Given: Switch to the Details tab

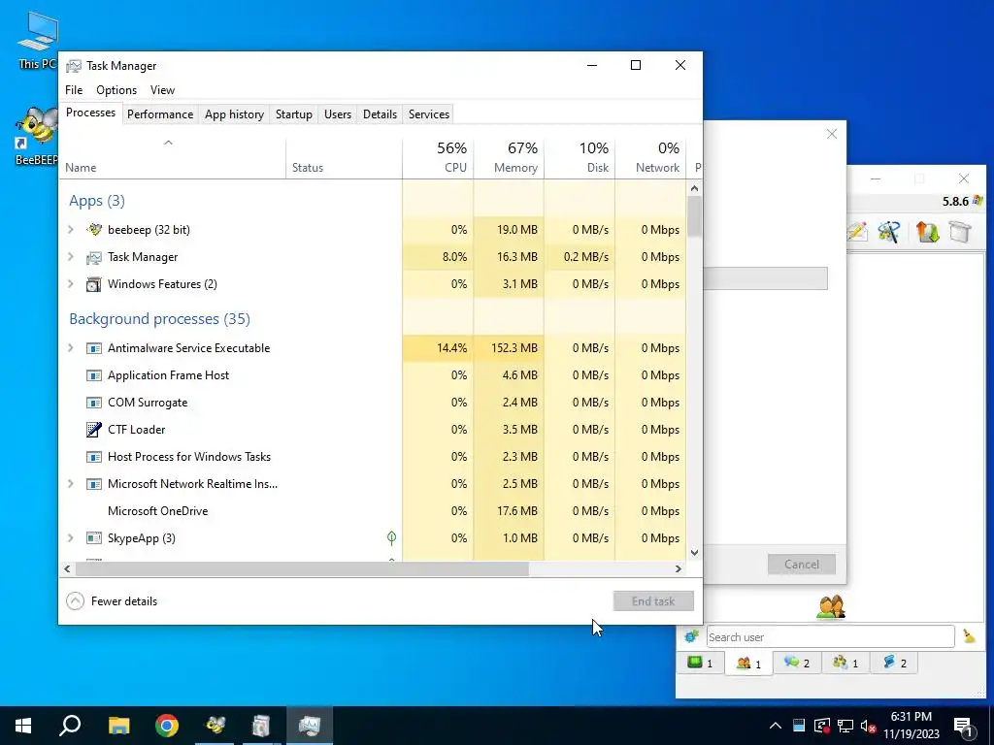Looking at the screenshot, I should pyautogui.click(x=380, y=114).
